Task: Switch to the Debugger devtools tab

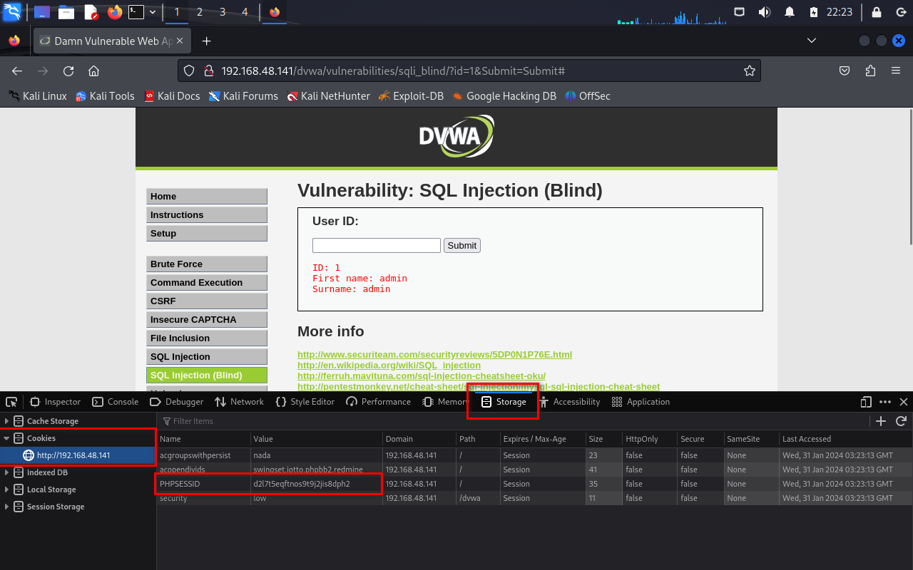Action: click(x=176, y=402)
